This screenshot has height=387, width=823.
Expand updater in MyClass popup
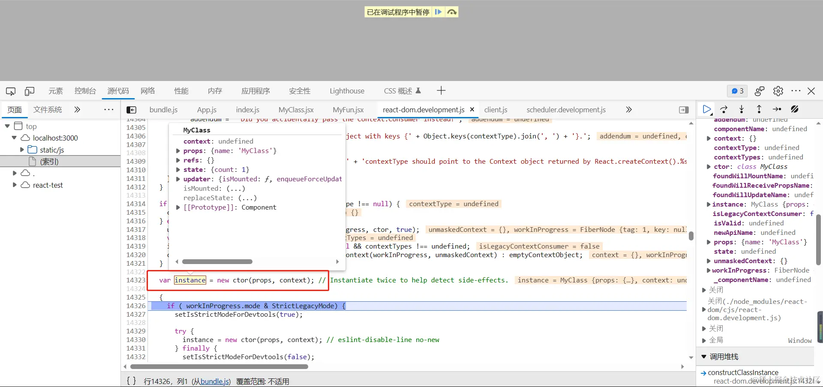[x=178, y=179]
